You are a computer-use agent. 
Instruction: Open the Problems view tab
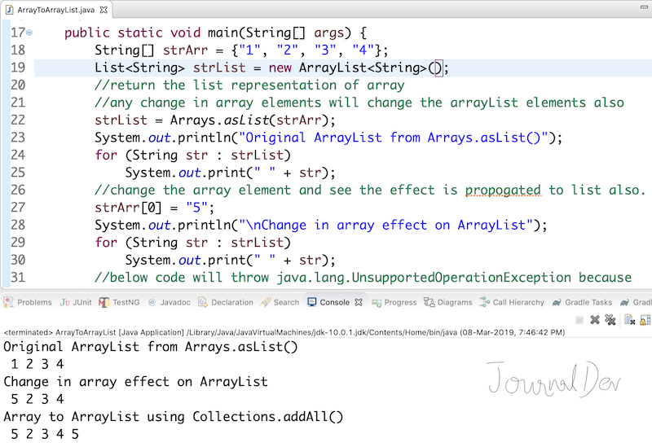click(28, 302)
